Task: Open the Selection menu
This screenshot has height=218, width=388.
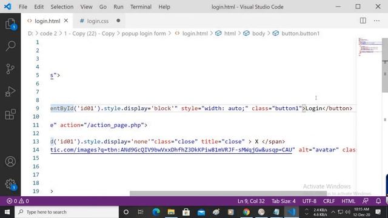Action: point(62,7)
